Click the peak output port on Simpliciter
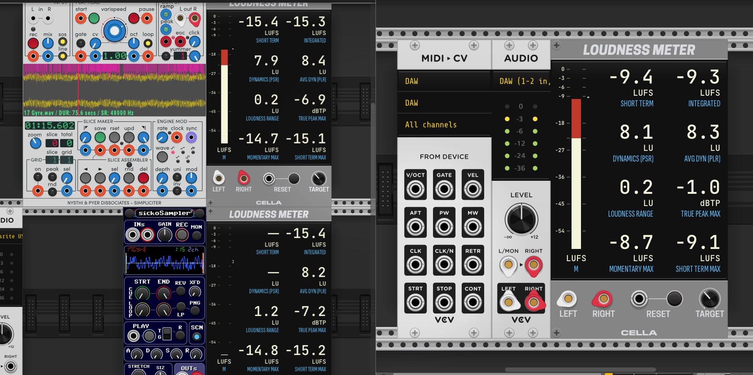753x375 pixels. [x=166, y=30]
